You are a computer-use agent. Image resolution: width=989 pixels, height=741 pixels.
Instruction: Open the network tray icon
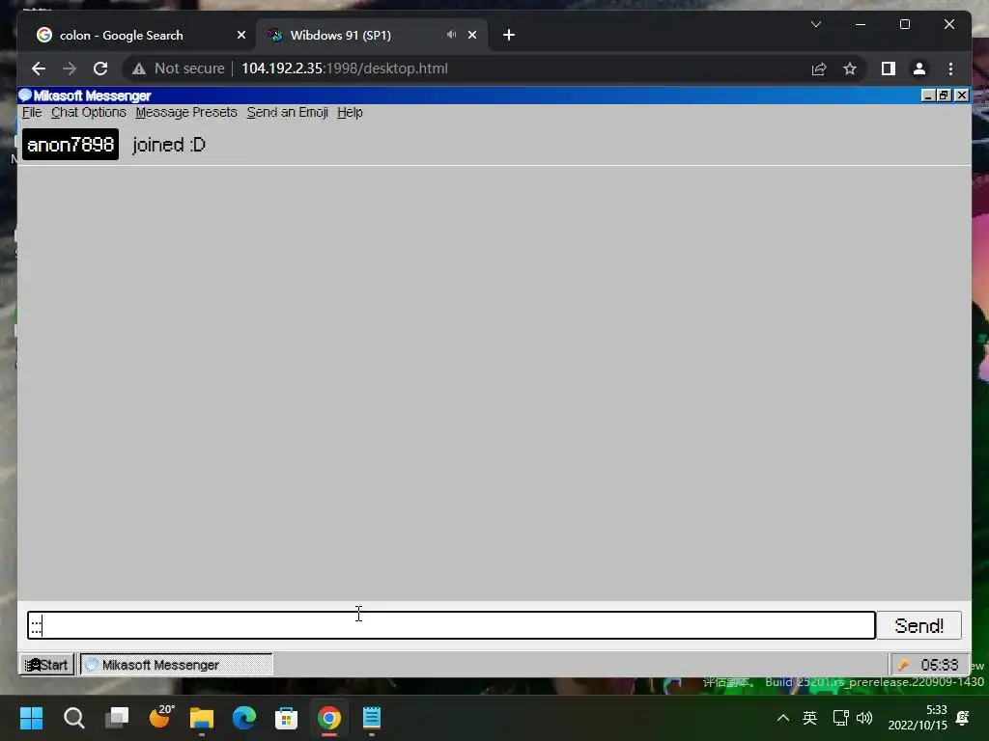click(841, 718)
